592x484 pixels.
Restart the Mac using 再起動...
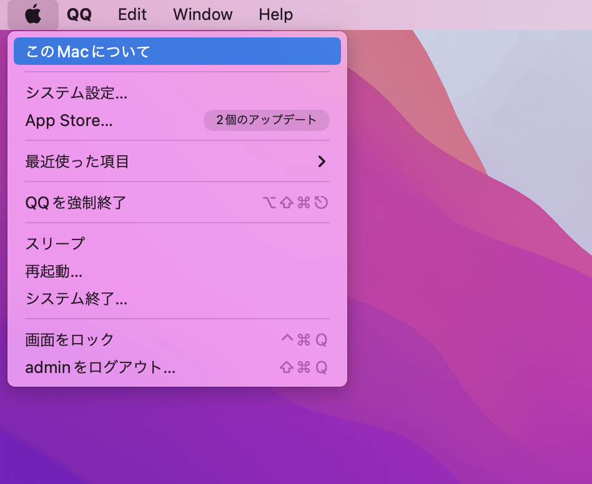click(53, 271)
